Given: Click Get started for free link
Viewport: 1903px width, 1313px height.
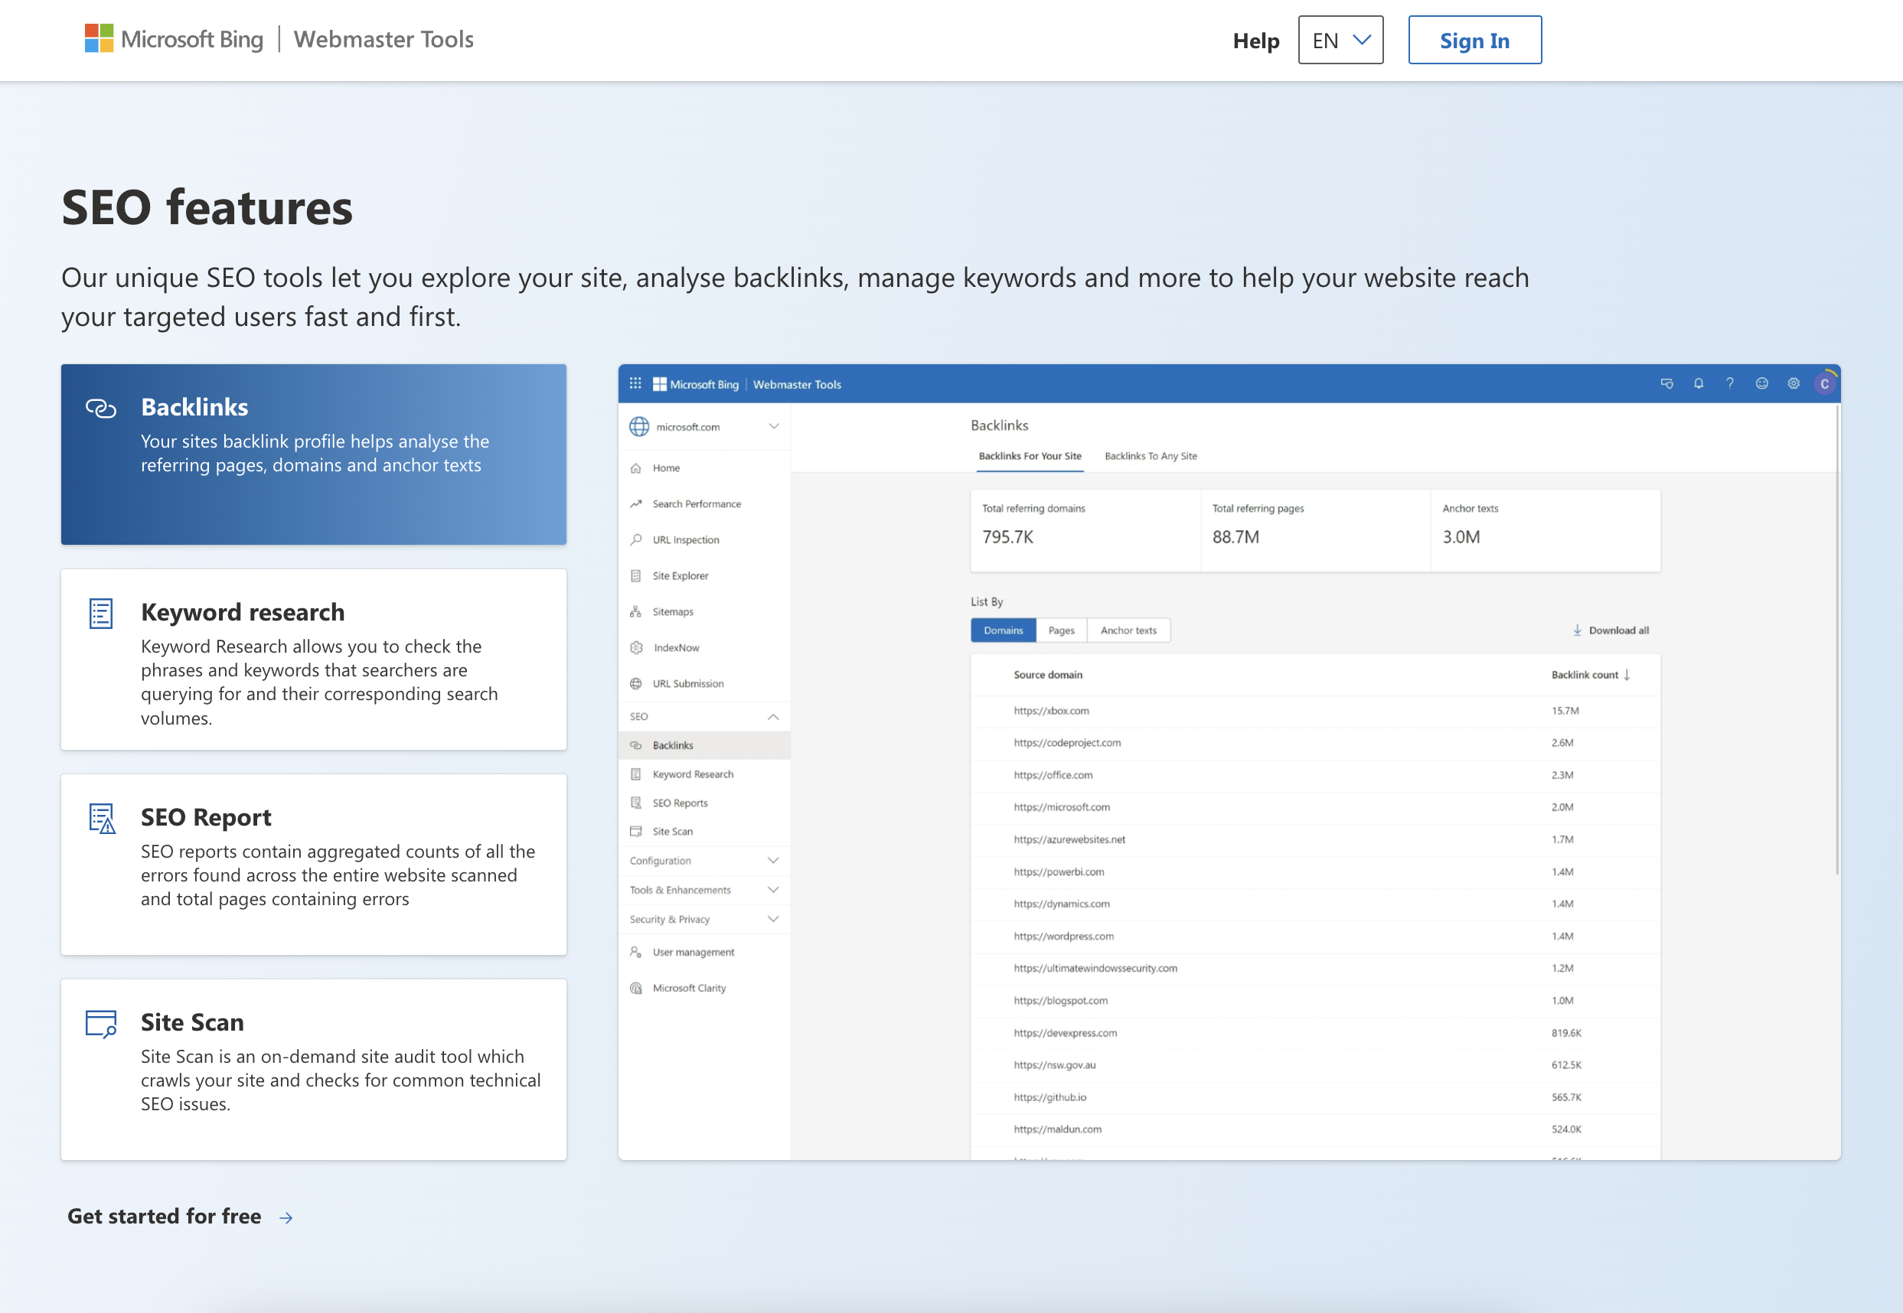Looking at the screenshot, I should [164, 1216].
